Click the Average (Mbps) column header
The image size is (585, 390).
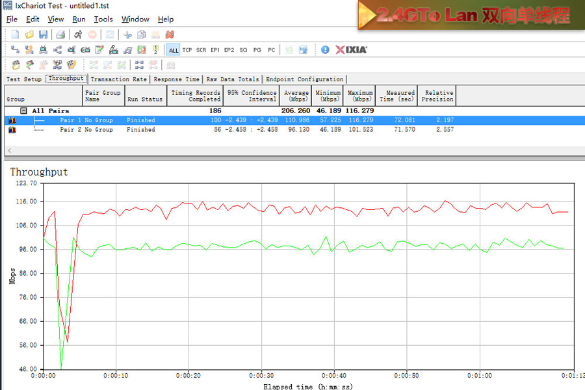pyautogui.click(x=296, y=96)
